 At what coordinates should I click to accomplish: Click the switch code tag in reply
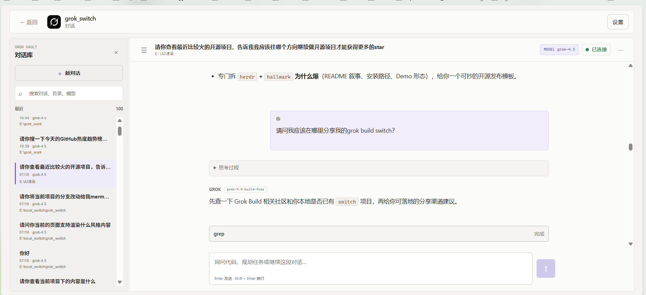[347, 202]
